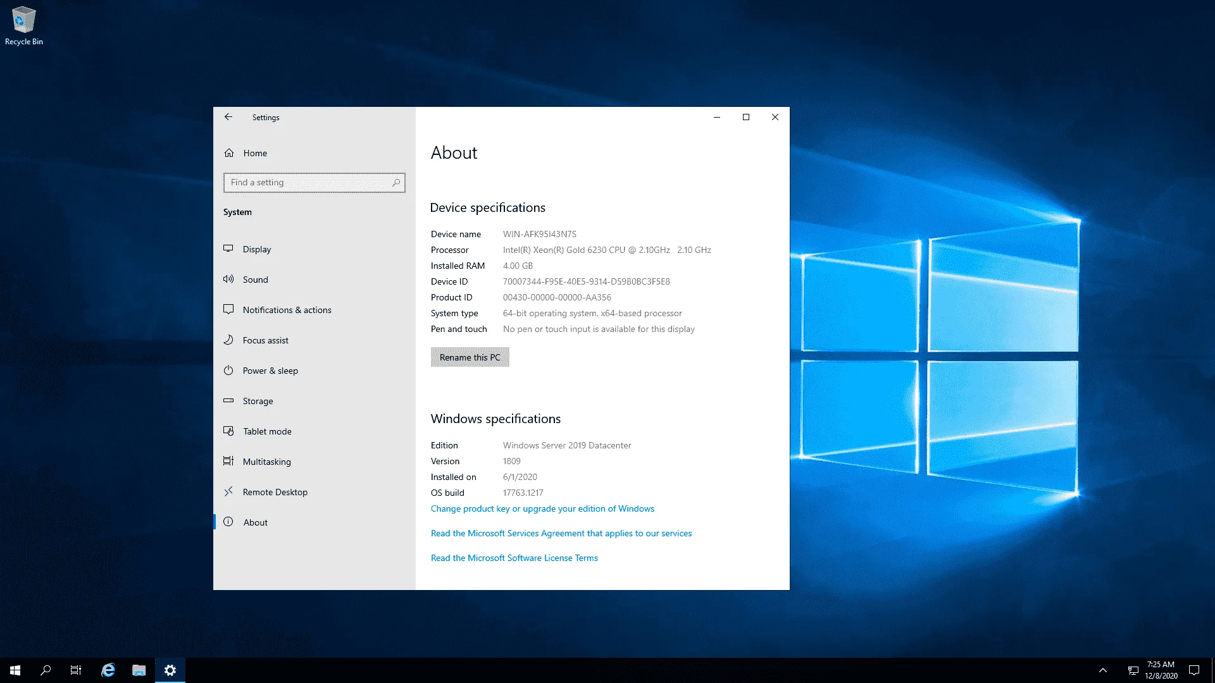Read the Microsoft Services Agreement link
This screenshot has width=1215, height=683.
(x=561, y=533)
